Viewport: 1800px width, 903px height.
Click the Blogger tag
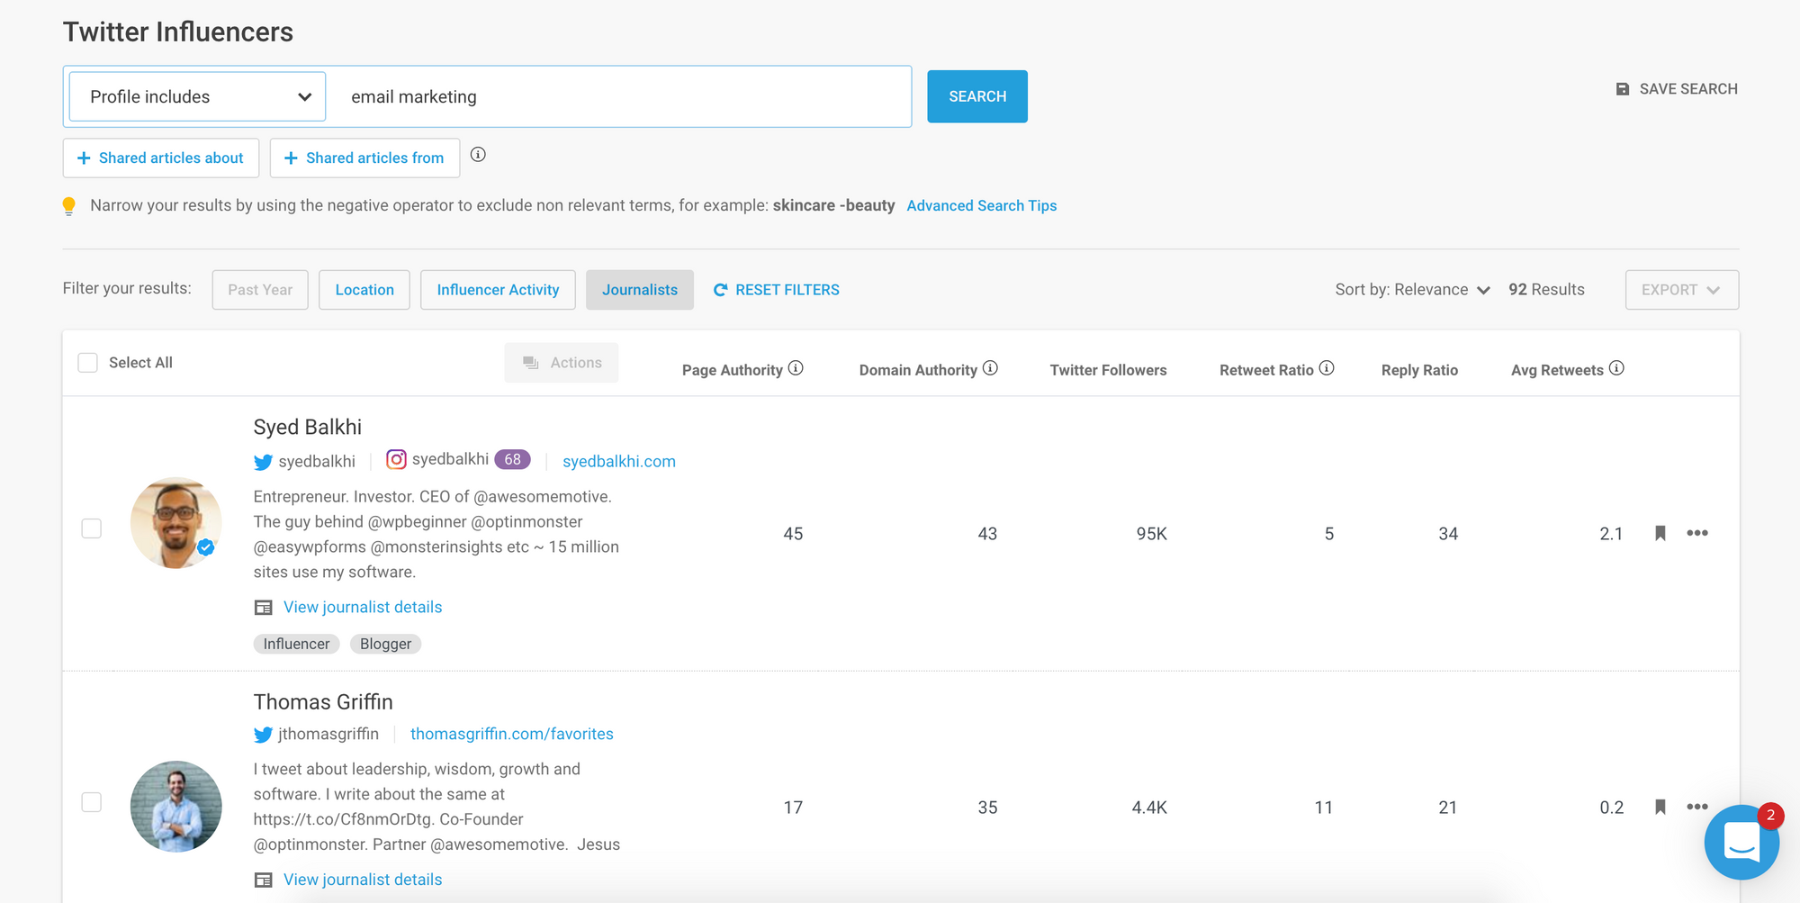tap(385, 645)
